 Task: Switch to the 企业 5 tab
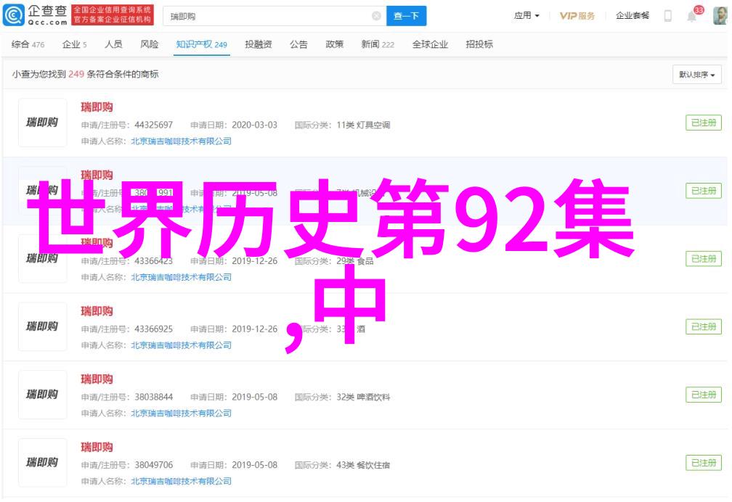(75, 44)
